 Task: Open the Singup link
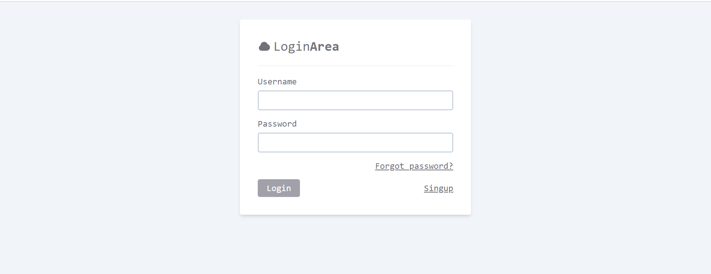pos(438,188)
